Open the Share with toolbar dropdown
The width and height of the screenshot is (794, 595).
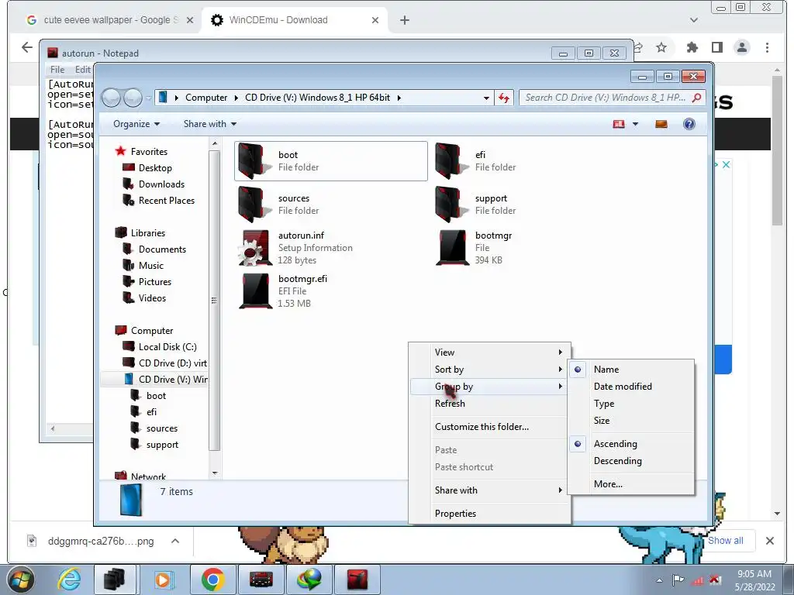[209, 124]
